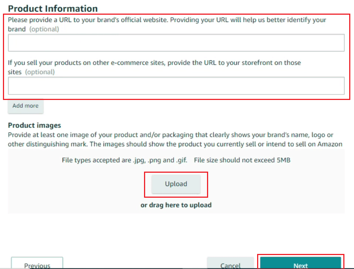
Task: Click the 'or drag here to upload' text
Action: coord(176,205)
